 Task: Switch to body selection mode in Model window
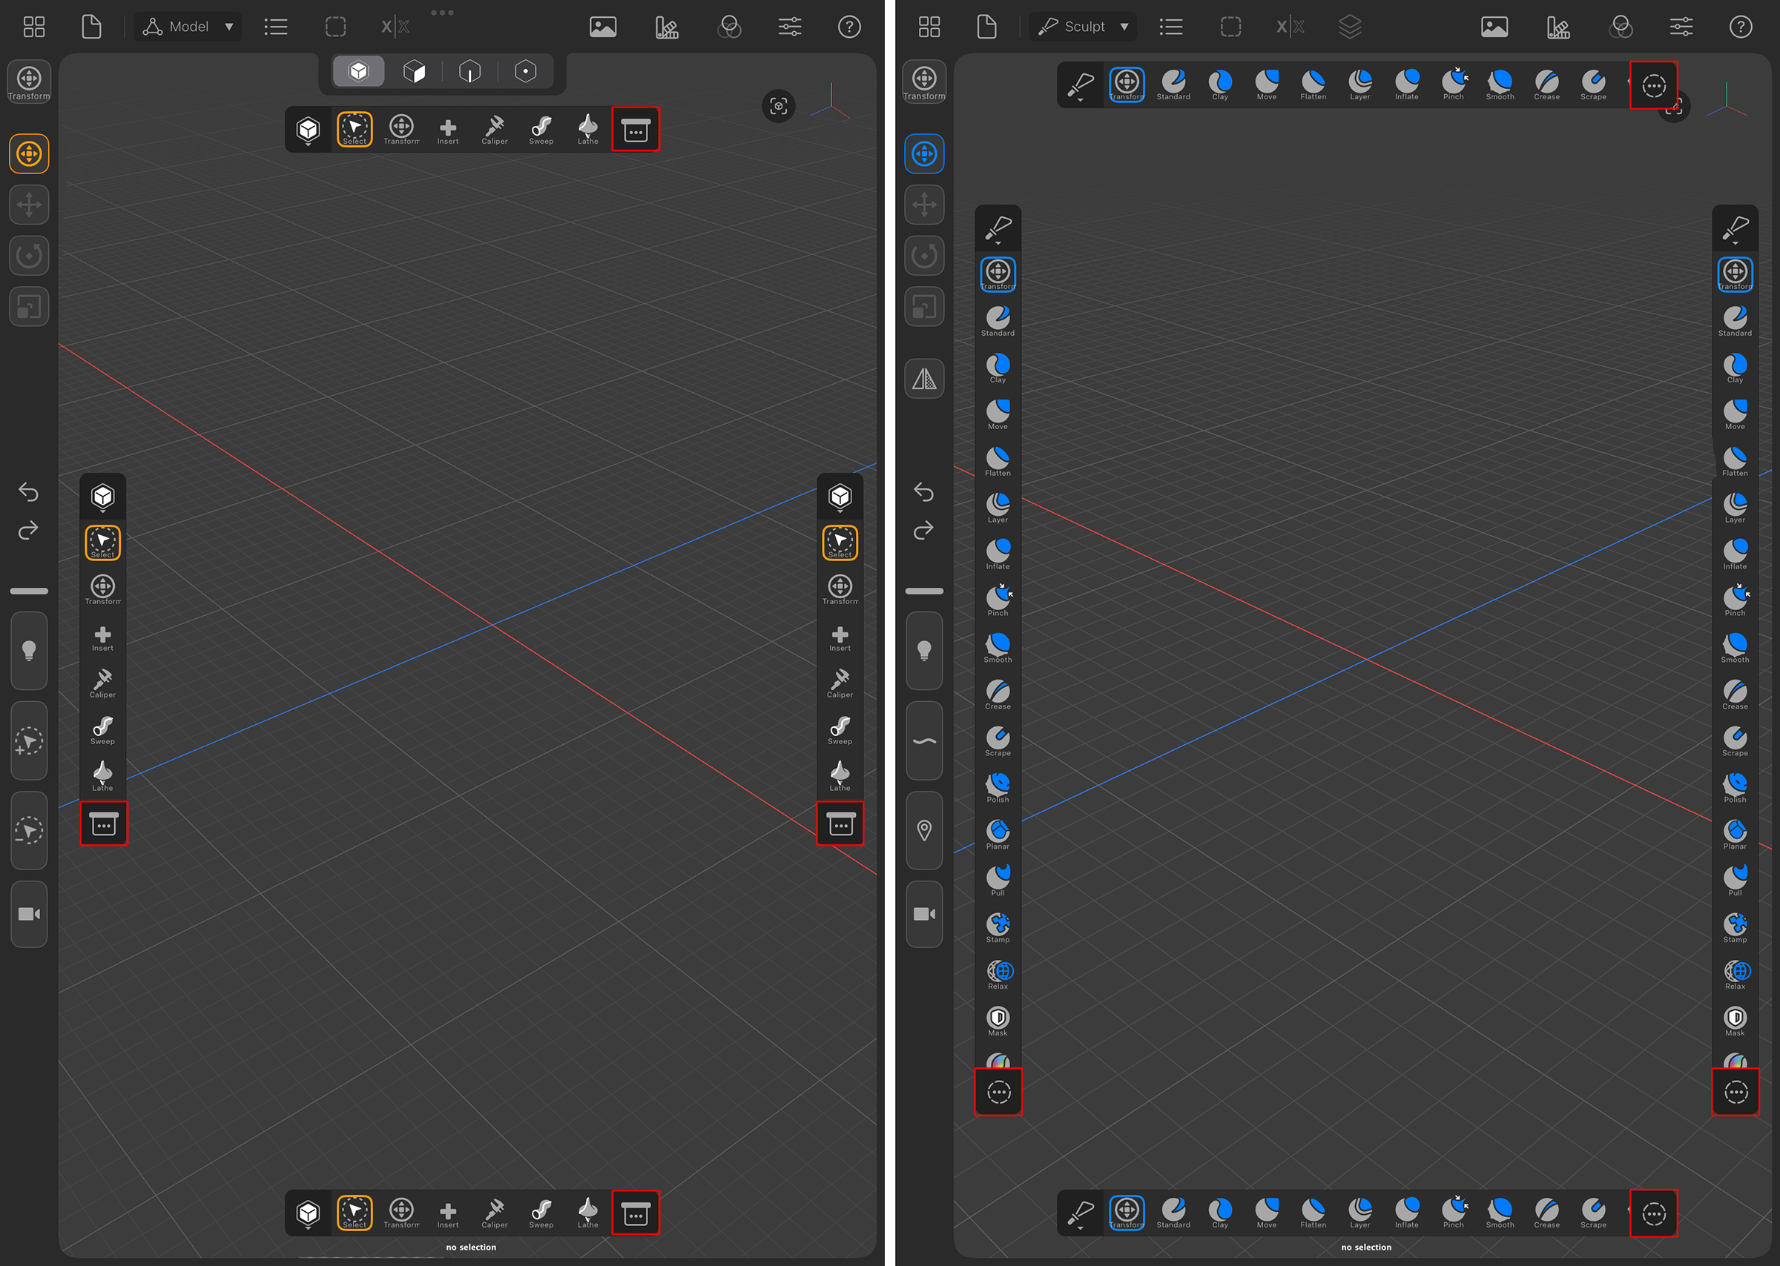click(359, 72)
